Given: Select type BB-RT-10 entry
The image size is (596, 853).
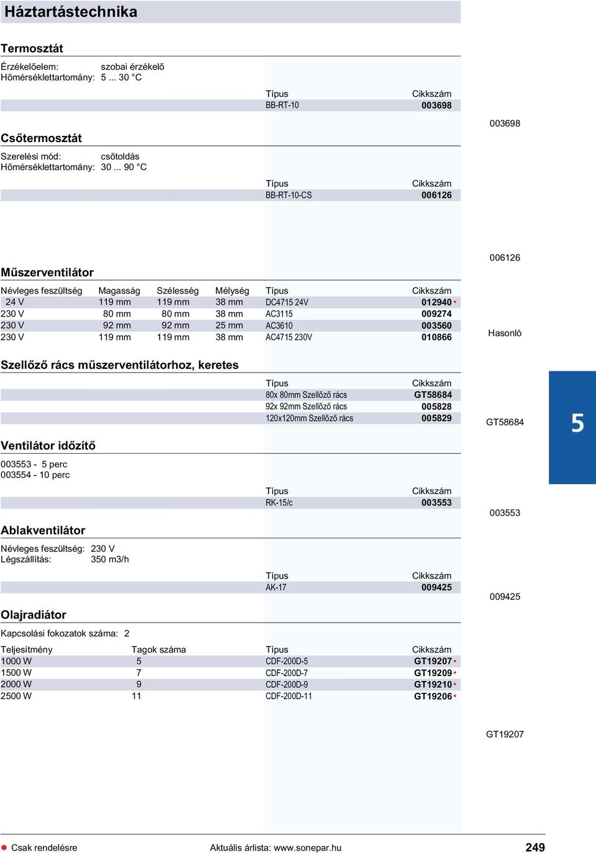Looking at the screenshot, I should coord(282,106).
